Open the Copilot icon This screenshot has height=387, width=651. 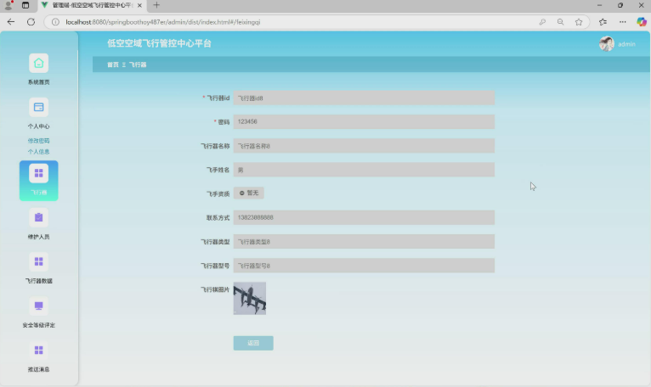[642, 22]
